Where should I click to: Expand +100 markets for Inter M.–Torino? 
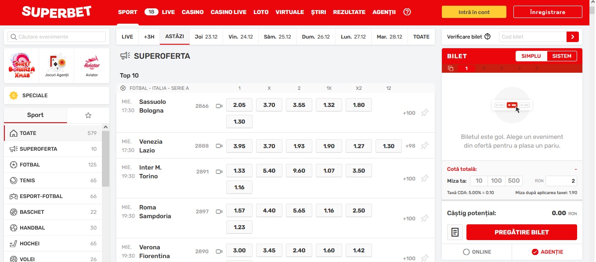pyautogui.click(x=409, y=179)
